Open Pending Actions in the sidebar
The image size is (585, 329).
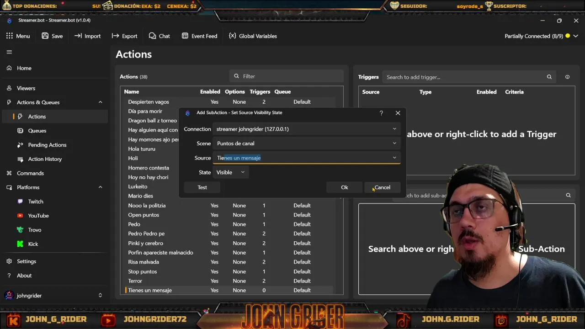(54, 145)
